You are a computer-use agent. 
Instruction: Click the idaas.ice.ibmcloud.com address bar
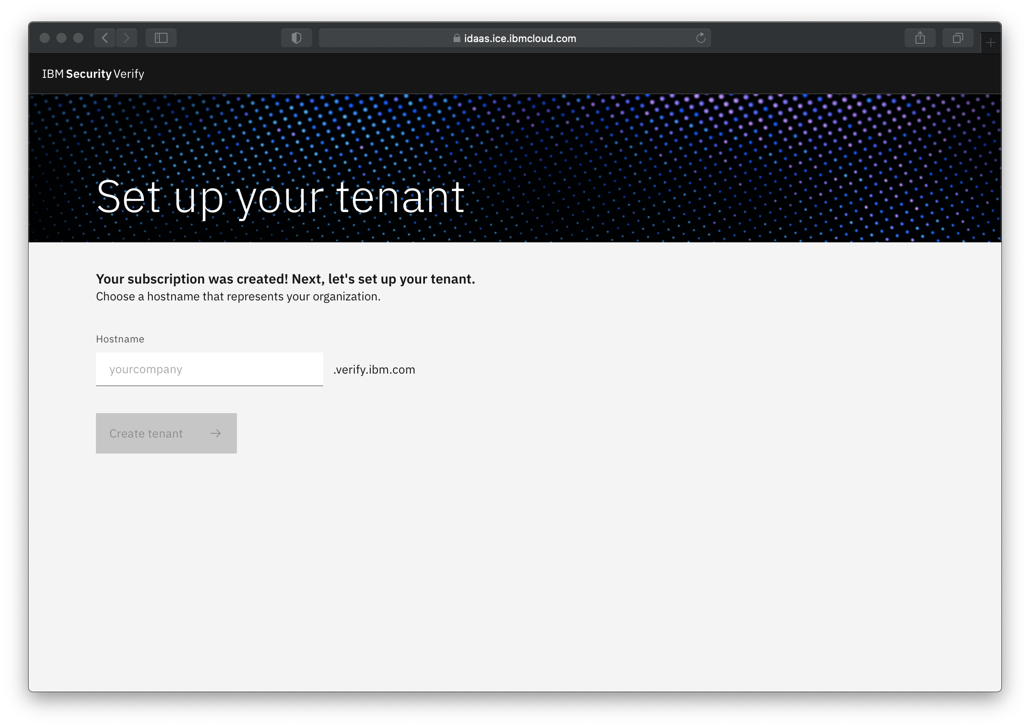(520, 38)
